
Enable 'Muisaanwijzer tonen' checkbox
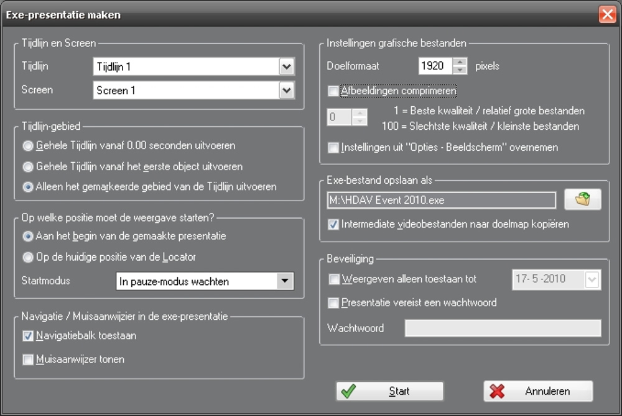click(x=27, y=359)
